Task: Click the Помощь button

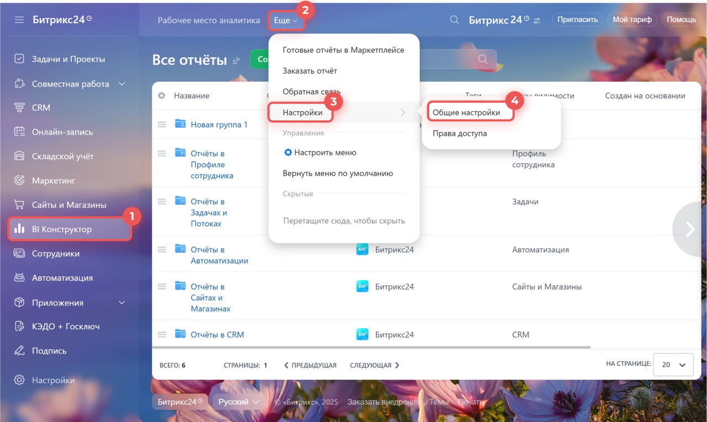Action: pyautogui.click(x=681, y=19)
